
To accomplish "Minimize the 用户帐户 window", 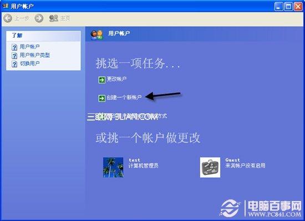I will pyautogui.click(x=278, y=7).
